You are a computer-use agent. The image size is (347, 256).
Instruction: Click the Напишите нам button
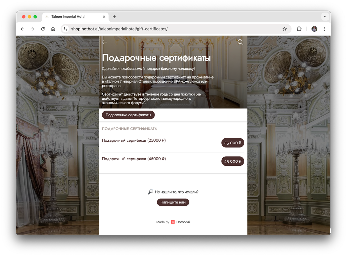point(173,202)
